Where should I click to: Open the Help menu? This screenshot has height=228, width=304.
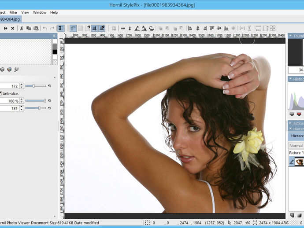point(54,12)
